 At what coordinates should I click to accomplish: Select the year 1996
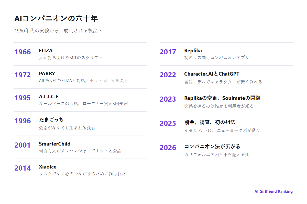pyautogui.click(x=23, y=121)
